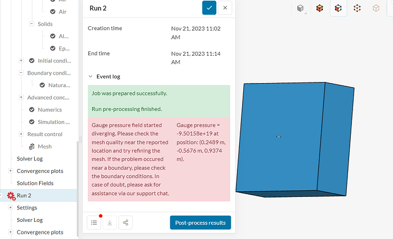Open the run log list icon
The height and width of the screenshot is (239, 393).
94,222
